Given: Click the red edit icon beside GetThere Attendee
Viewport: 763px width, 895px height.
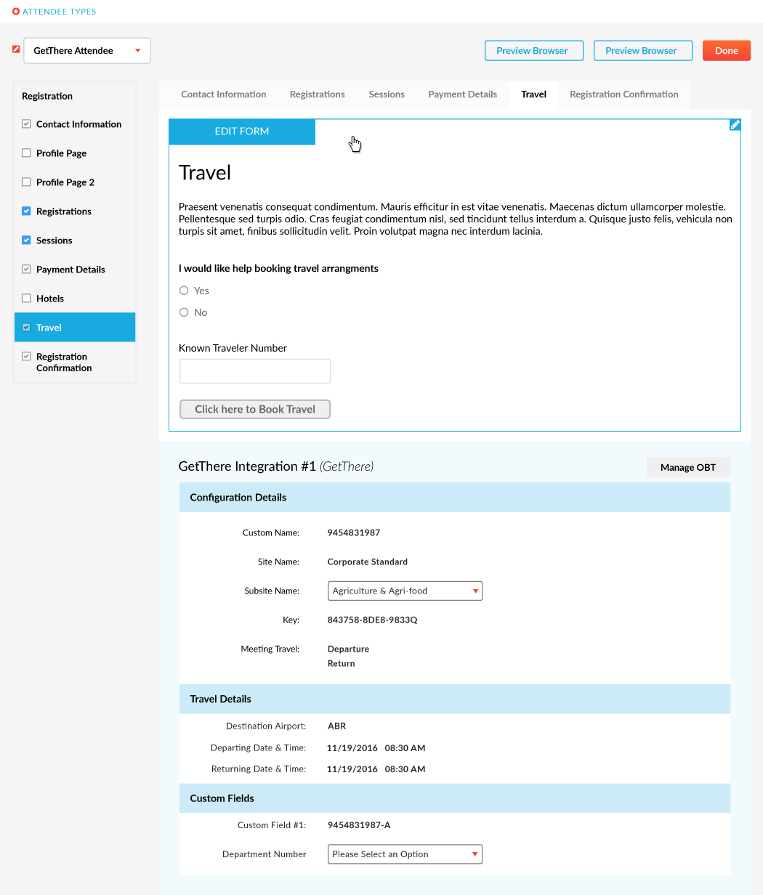Looking at the screenshot, I should 16,49.
